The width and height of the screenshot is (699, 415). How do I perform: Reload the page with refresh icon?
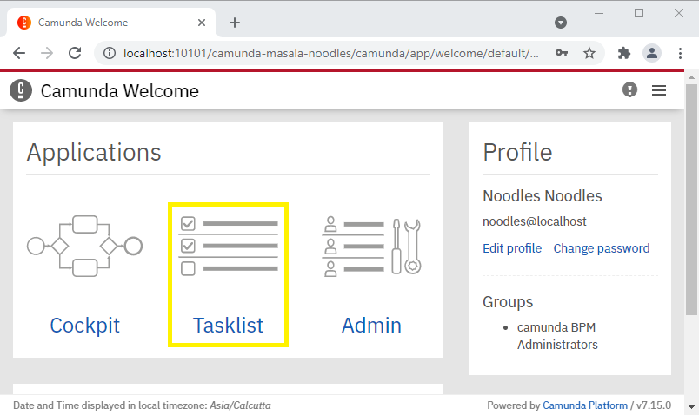[75, 54]
